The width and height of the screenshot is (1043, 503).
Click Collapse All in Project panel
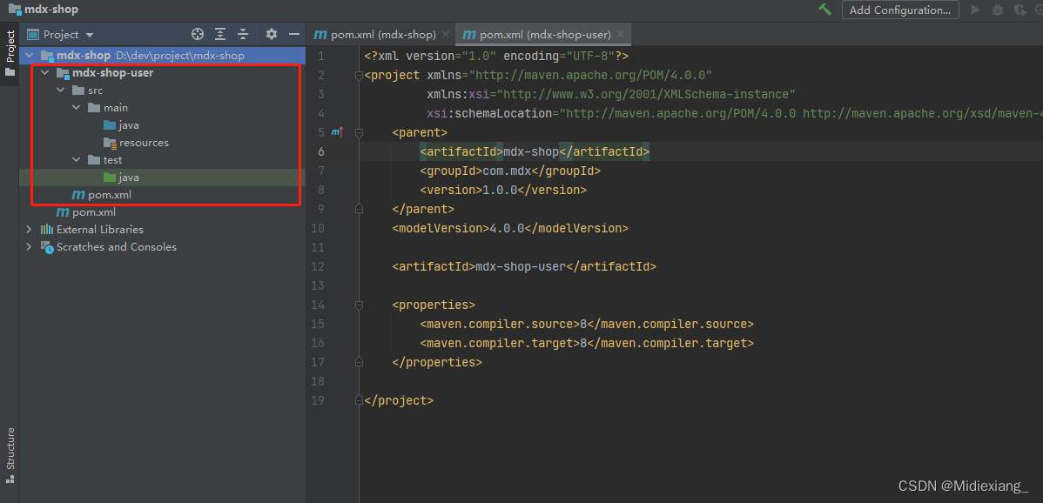[x=243, y=34]
